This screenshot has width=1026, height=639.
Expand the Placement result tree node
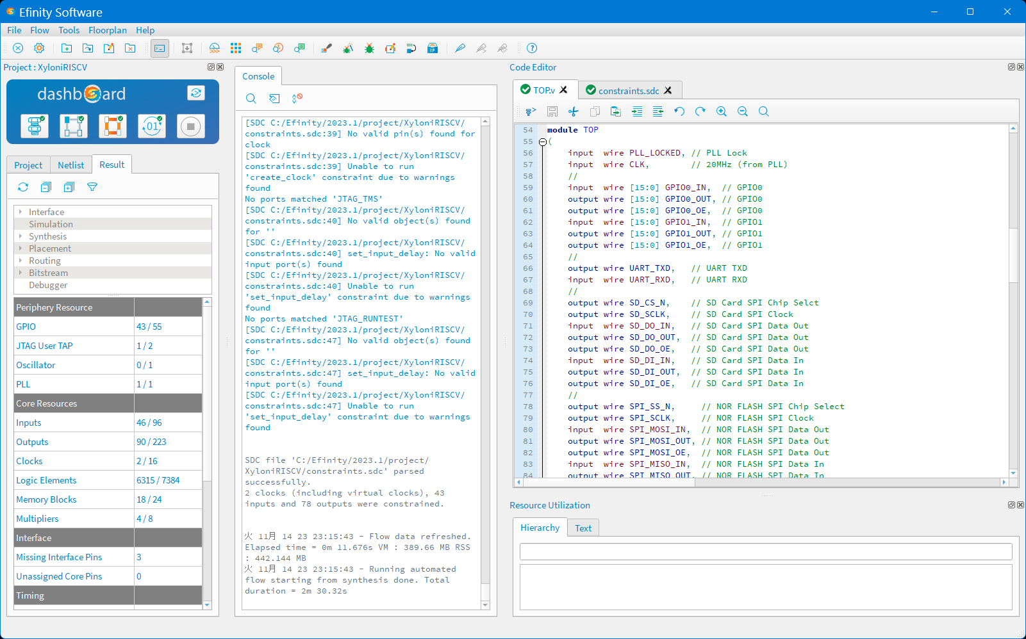[21, 248]
